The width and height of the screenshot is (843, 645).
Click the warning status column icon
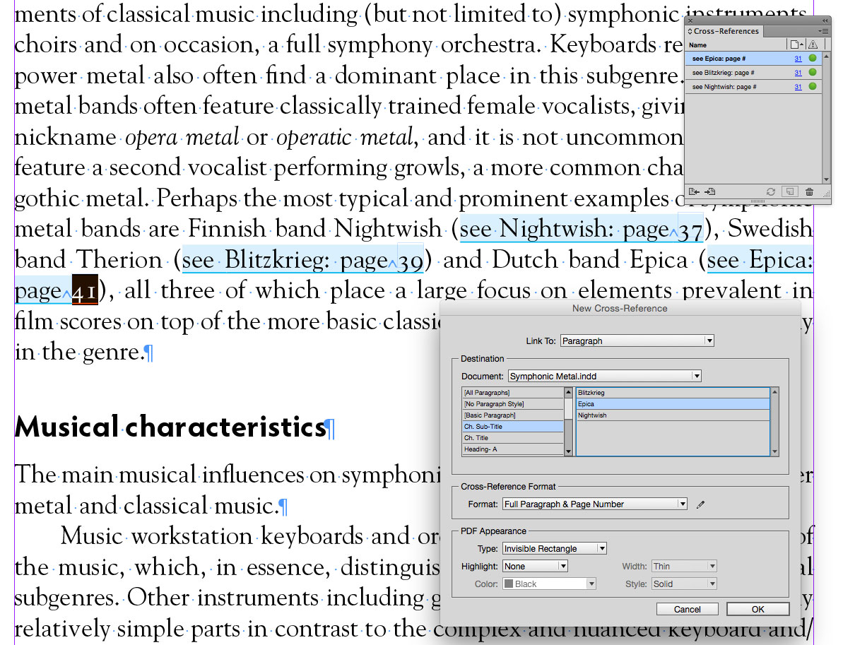pyautogui.click(x=813, y=45)
